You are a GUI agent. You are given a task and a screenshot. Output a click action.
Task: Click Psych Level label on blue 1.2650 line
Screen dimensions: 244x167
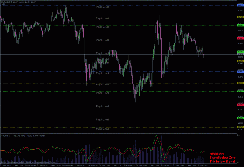tap(102, 73)
